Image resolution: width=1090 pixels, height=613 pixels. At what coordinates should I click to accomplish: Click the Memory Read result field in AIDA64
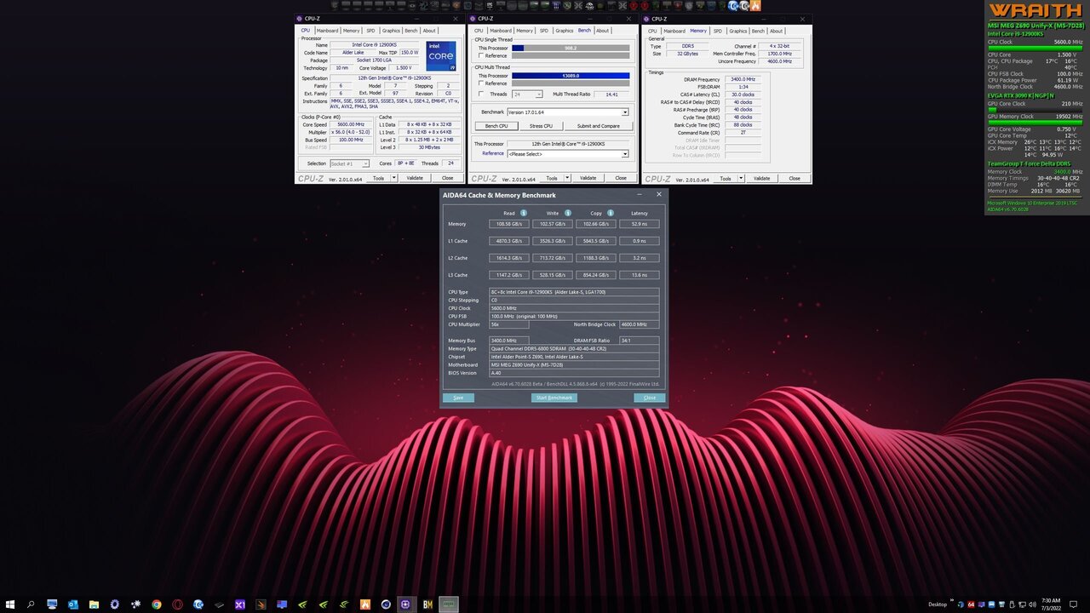[x=509, y=224]
